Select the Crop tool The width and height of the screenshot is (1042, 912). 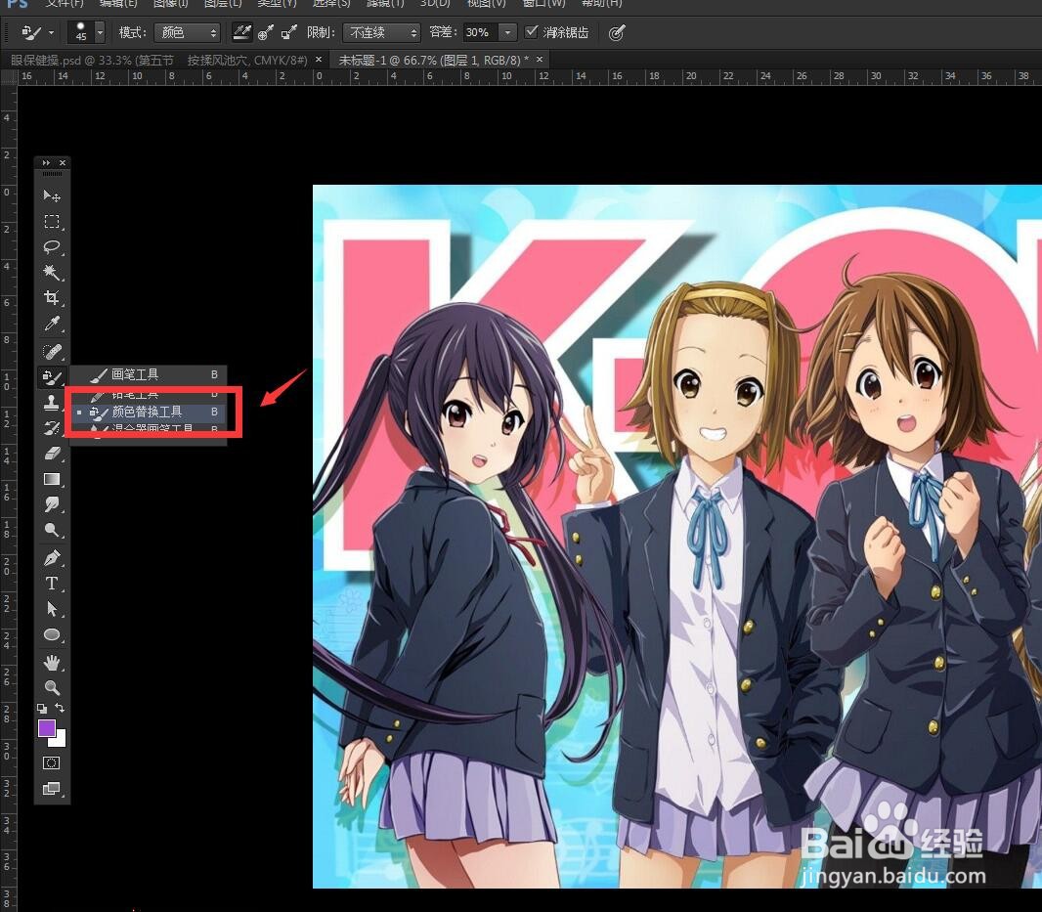(52, 298)
